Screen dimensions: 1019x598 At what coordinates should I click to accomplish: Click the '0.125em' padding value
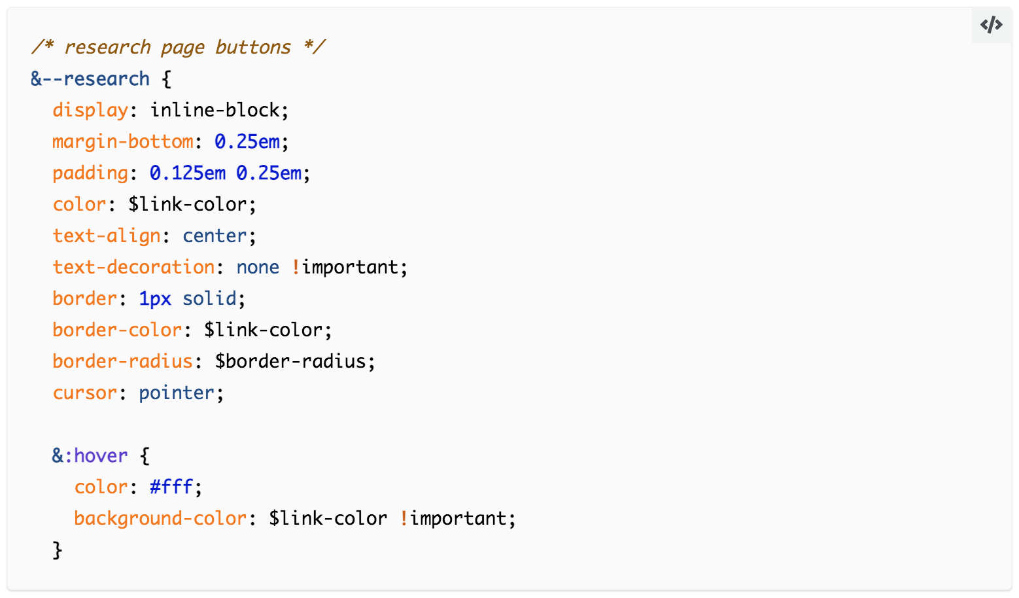[188, 173]
